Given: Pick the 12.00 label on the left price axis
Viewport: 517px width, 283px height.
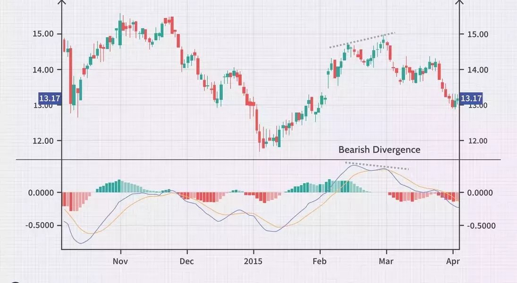Looking at the screenshot, I should pyautogui.click(x=43, y=141).
